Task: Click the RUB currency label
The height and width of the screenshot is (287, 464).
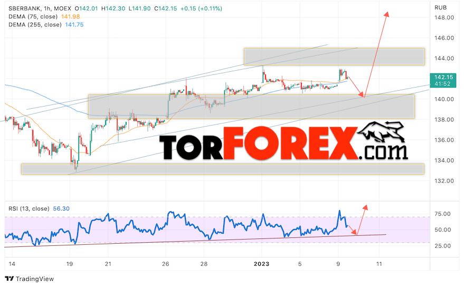Action: [440, 8]
